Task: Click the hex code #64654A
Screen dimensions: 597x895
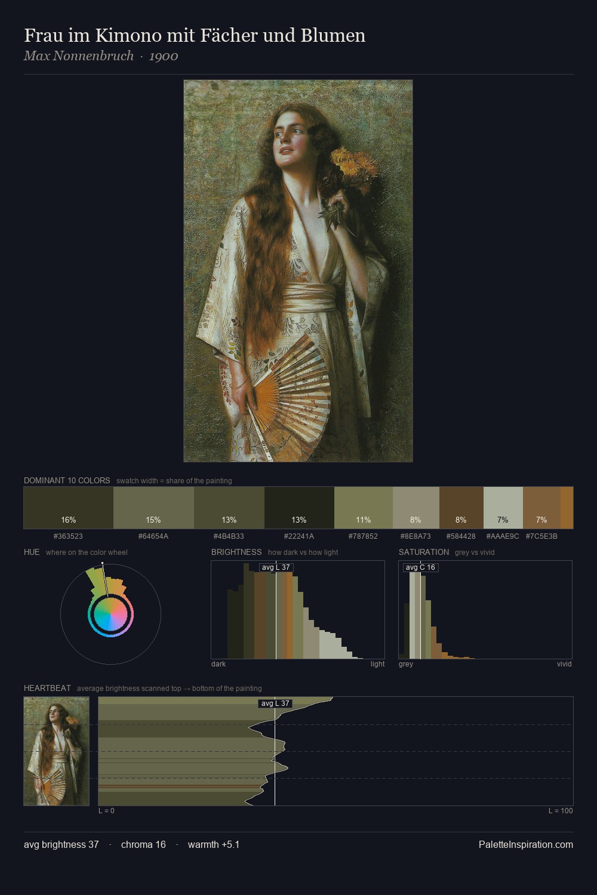Action: click(x=153, y=536)
